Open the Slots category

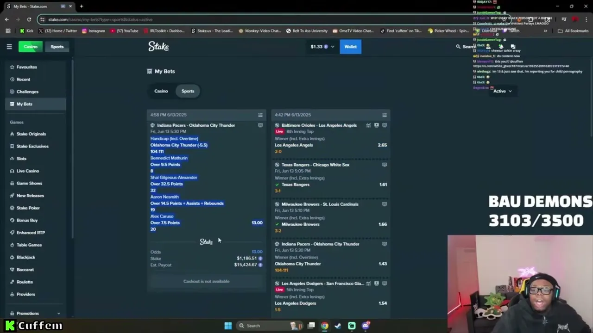[36, 159]
